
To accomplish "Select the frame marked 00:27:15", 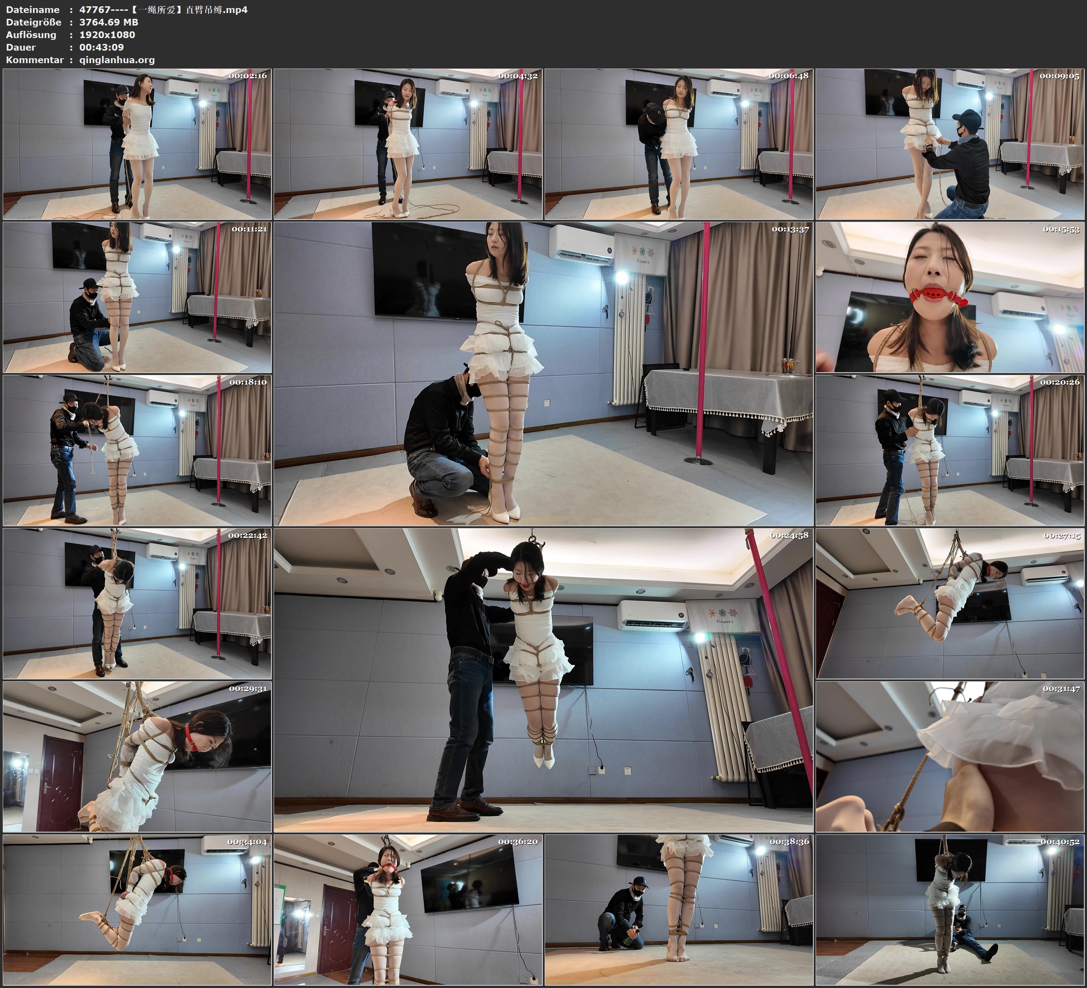I will coord(950,603).
